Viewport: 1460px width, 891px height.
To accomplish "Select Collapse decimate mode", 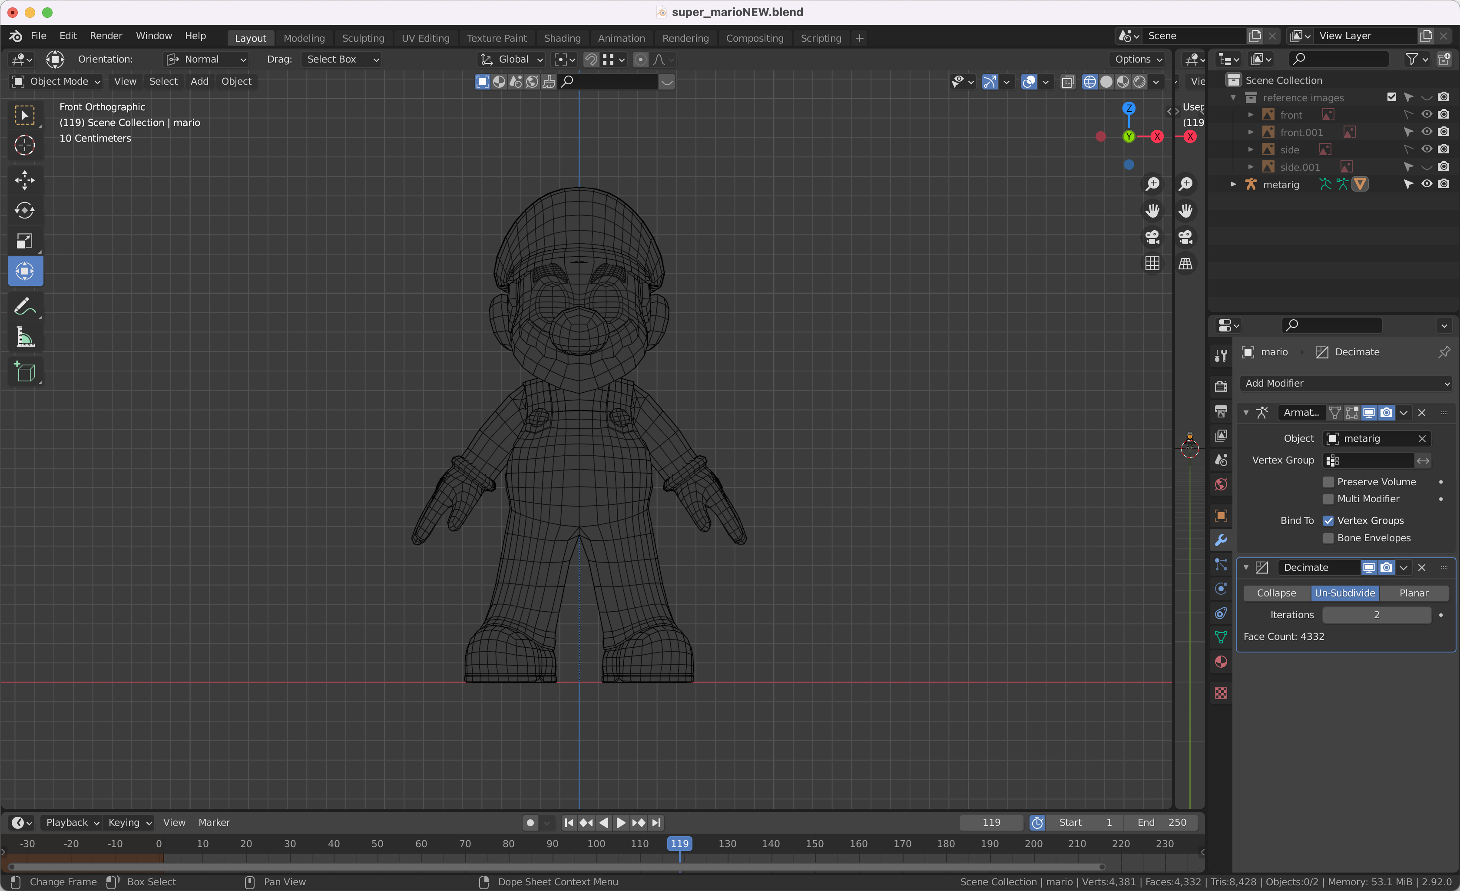I will [x=1276, y=593].
